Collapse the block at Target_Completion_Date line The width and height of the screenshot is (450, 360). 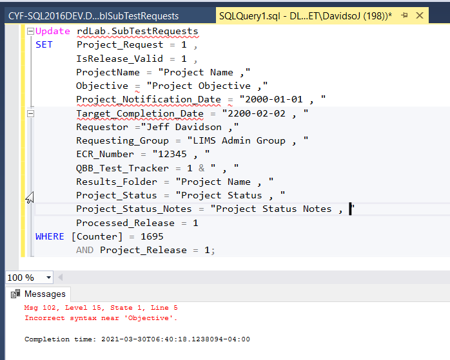(x=30, y=113)
